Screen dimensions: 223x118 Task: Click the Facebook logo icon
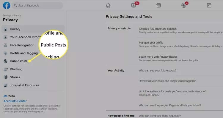click(x=7, y=6)
